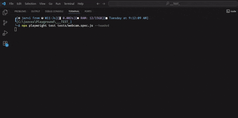Open the Extensions view
The width and height of the screenshot is (238, 118).
point(5,43)
